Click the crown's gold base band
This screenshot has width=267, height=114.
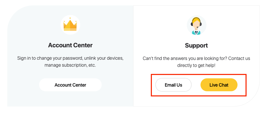click(x=70, y=30)
